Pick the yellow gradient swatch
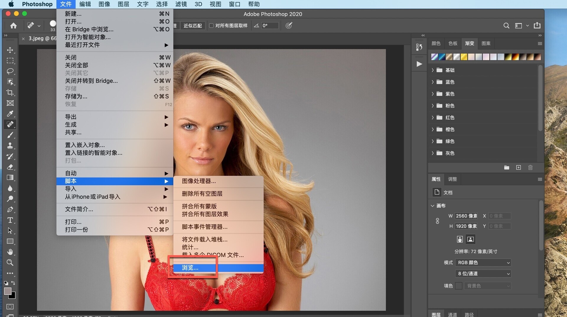The width and height of the screenshot is (567, 317). 464,57
